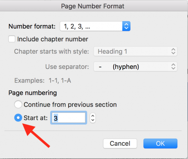The height and width of the screenshot is (159, 188).
Task: Click chevron arrows on Heading 1 popup
Action: tap(173, 51)
